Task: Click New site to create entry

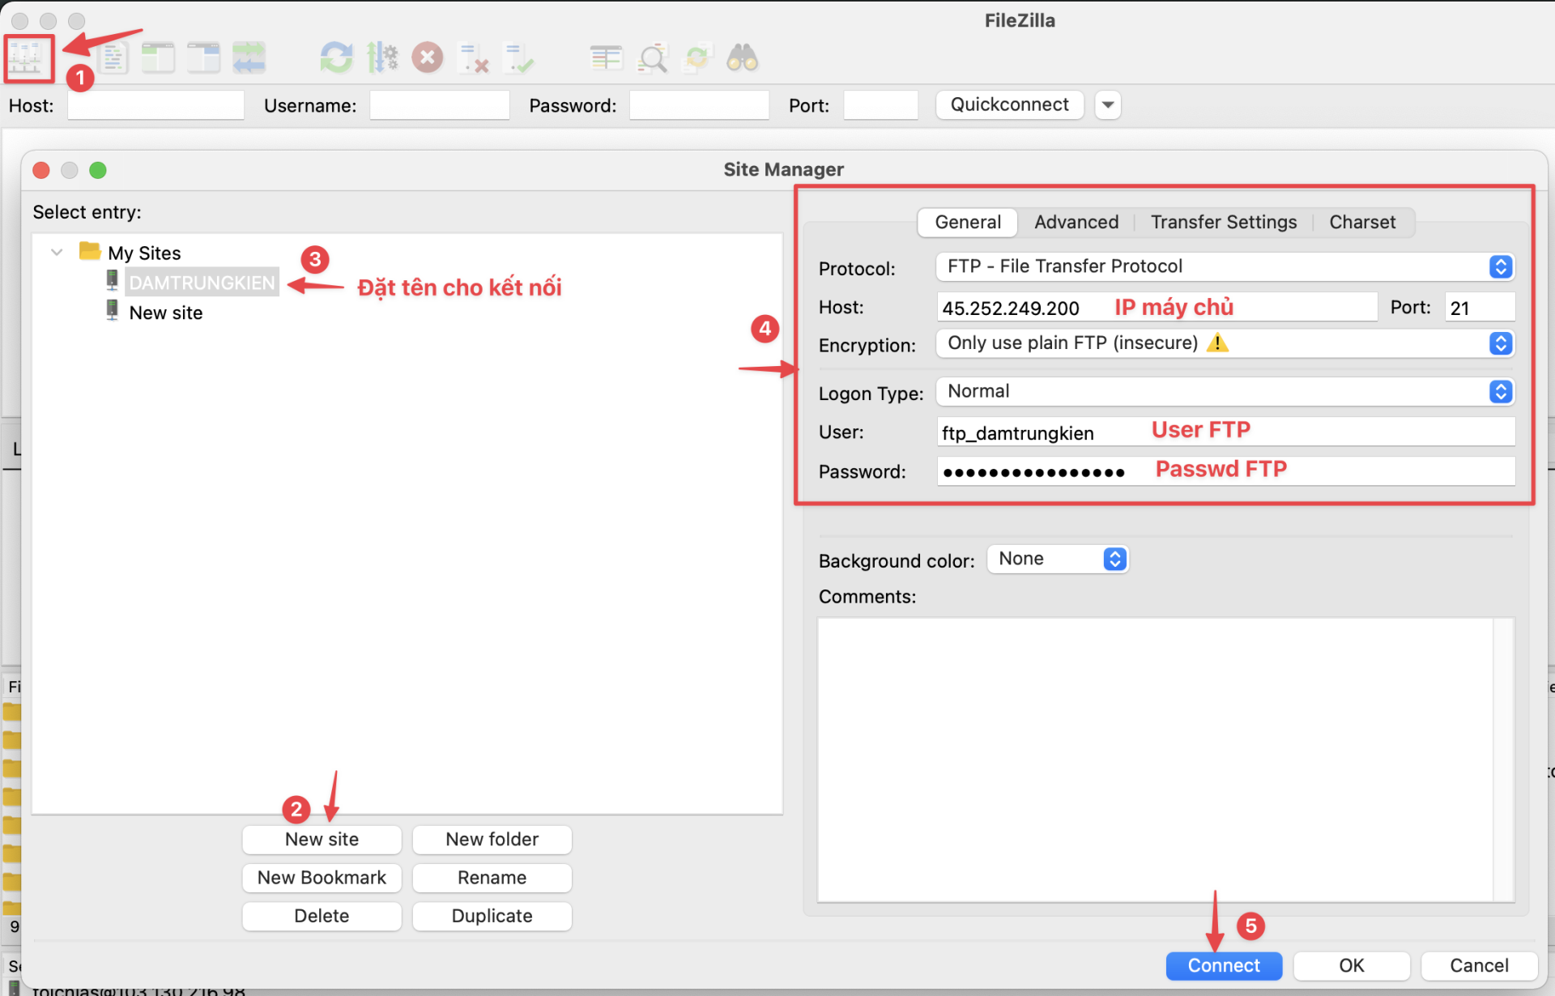Action: (x=321, y=838)
